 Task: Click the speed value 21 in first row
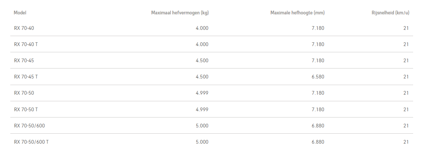(x=406, y=28)
